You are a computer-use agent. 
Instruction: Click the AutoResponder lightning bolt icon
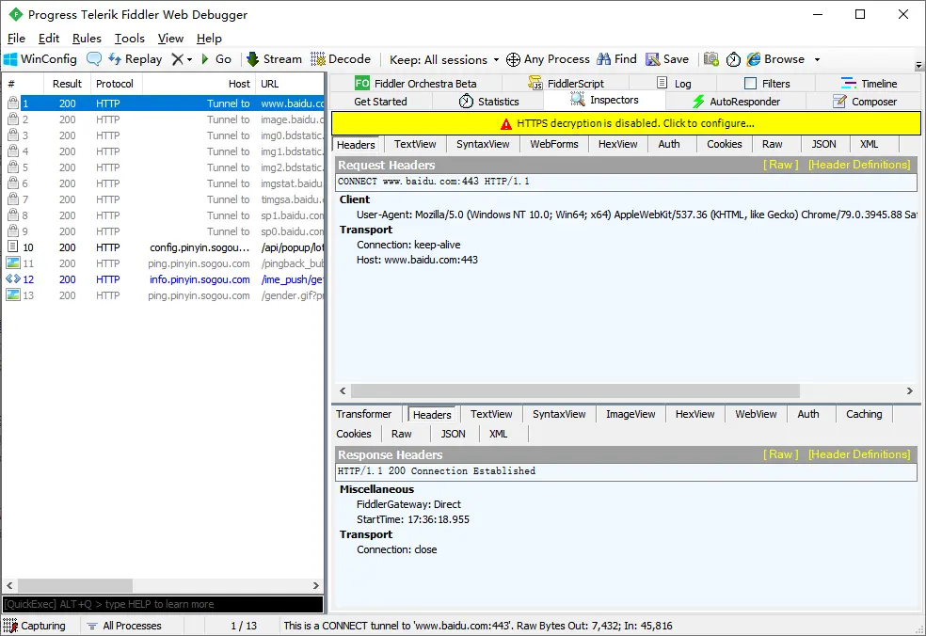pos(698,102)
